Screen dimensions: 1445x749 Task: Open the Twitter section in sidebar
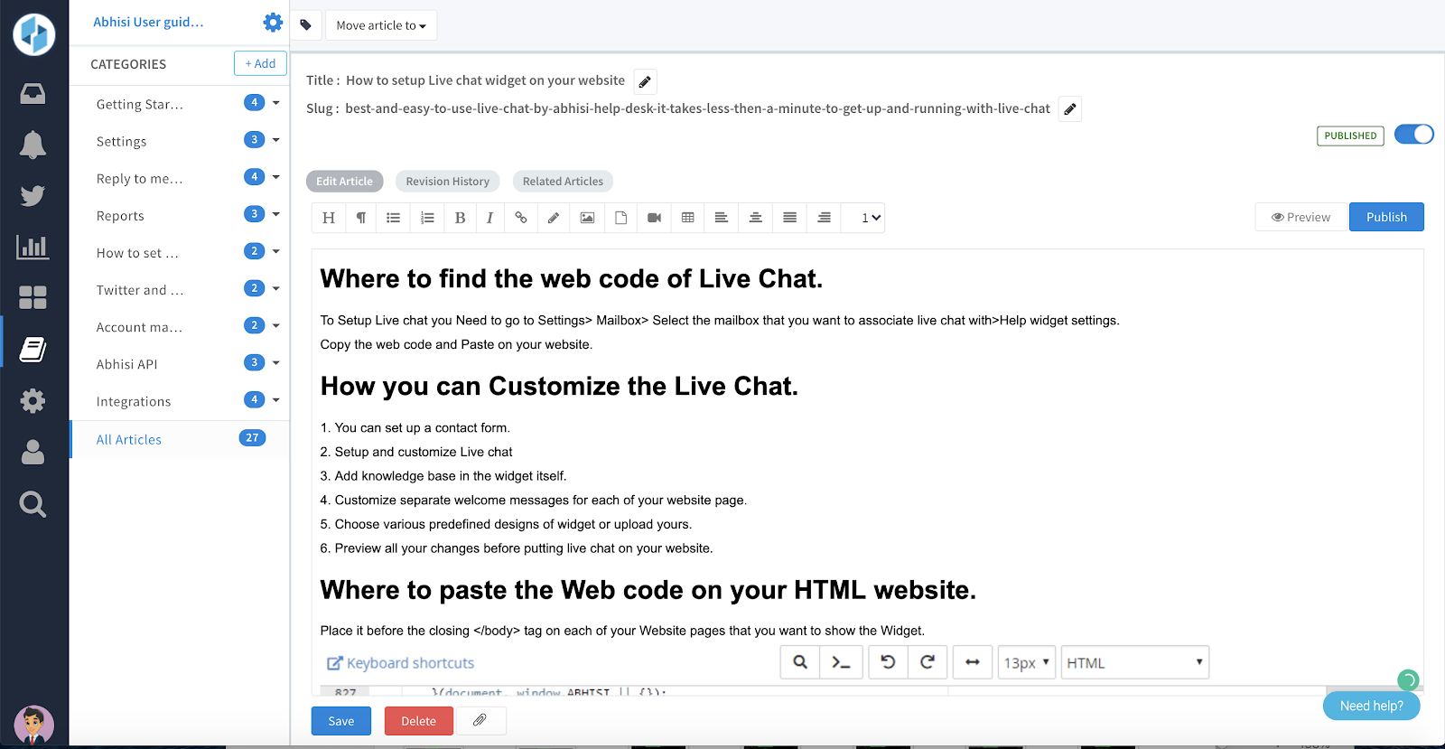click(33, 195)
